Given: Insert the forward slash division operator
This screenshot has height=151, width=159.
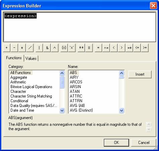Looking at the screenshot, I should 30,48.
